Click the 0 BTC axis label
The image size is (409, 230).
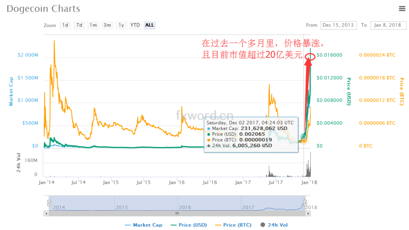366,146
